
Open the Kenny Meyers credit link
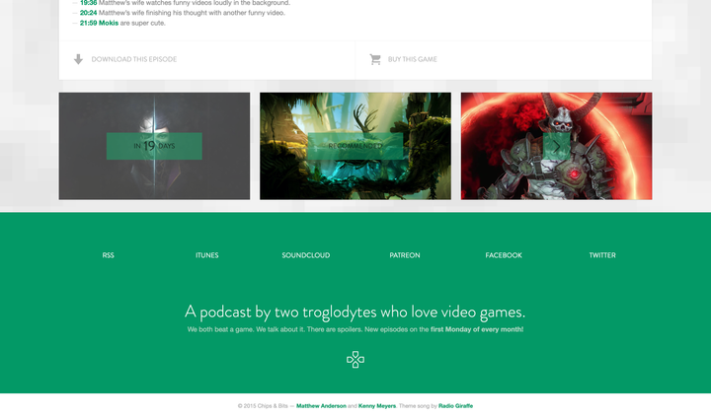point(377,406)
